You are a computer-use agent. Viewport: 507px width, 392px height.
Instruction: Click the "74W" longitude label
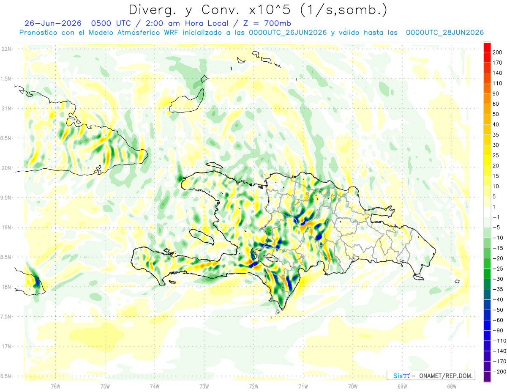point(155,386)
